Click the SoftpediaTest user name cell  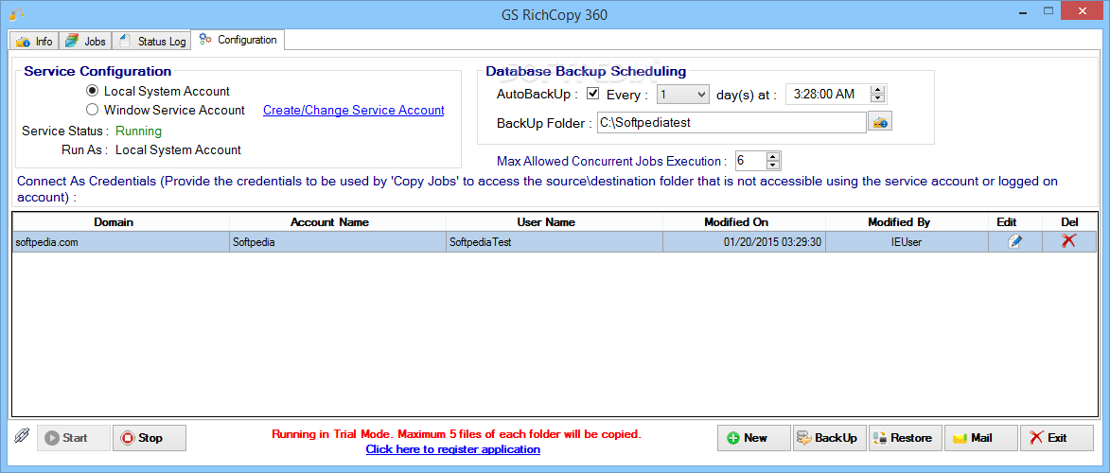coord(555,241)
